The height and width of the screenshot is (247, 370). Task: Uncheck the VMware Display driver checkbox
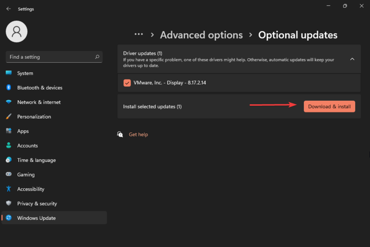(x=127, y=83)
